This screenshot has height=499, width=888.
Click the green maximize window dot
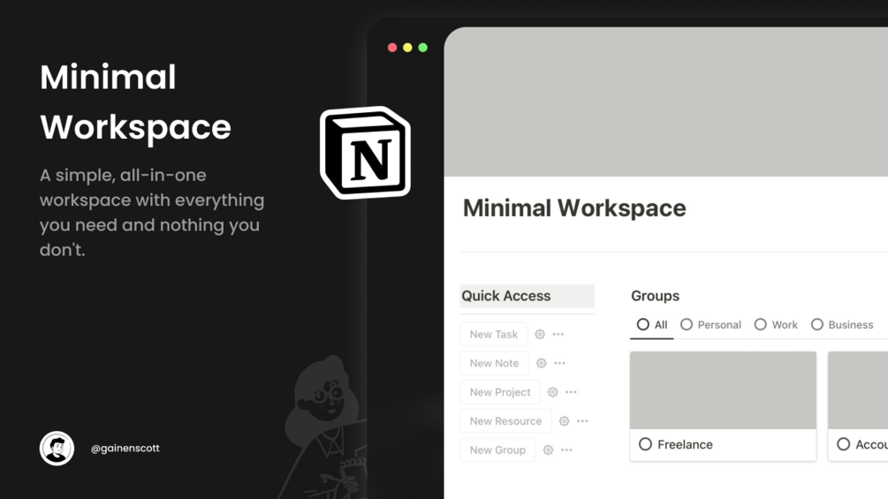(423, 48)
